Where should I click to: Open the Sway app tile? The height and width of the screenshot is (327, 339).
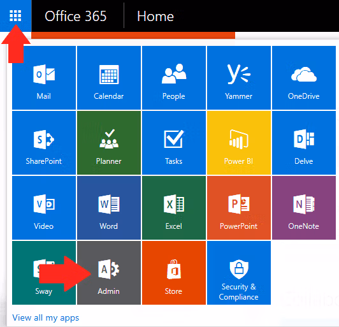click(44, 273)
